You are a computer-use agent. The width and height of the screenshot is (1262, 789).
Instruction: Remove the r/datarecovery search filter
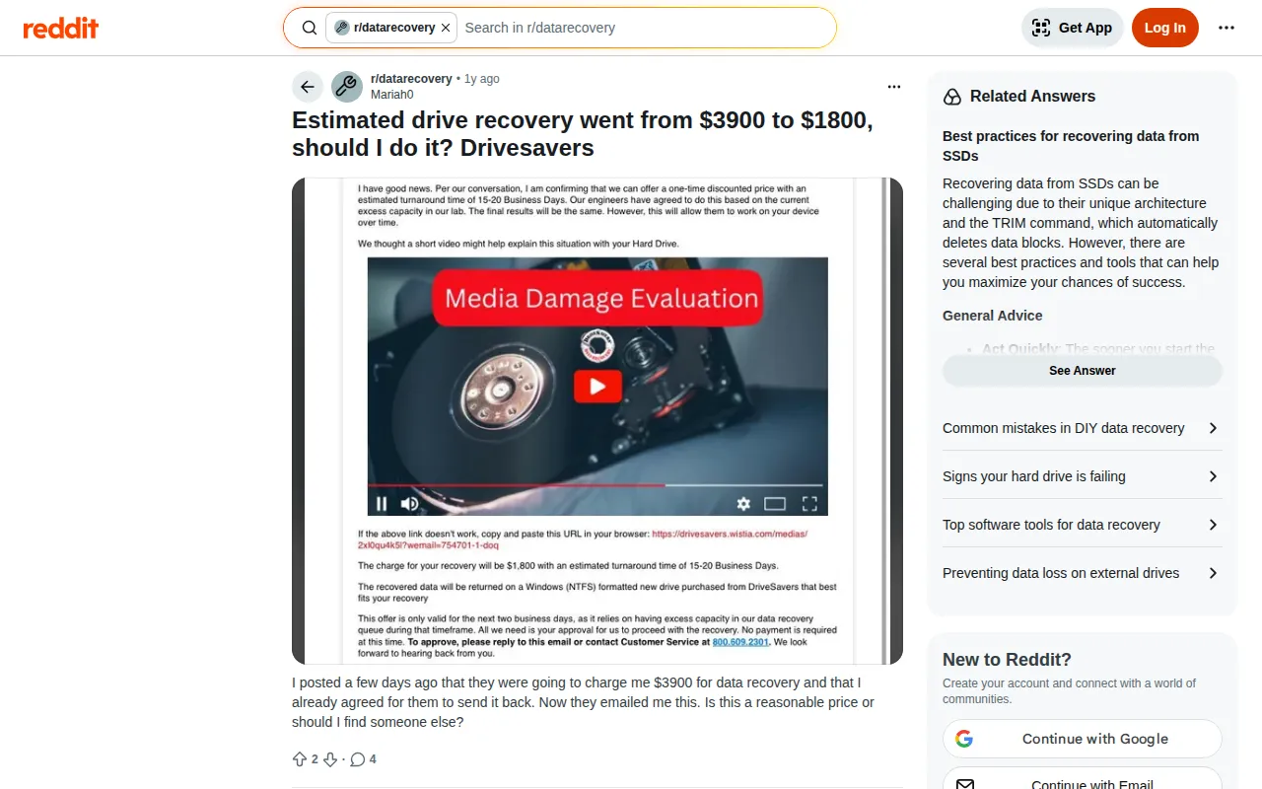[446, 28]
